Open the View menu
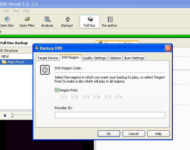 (16, 11)
